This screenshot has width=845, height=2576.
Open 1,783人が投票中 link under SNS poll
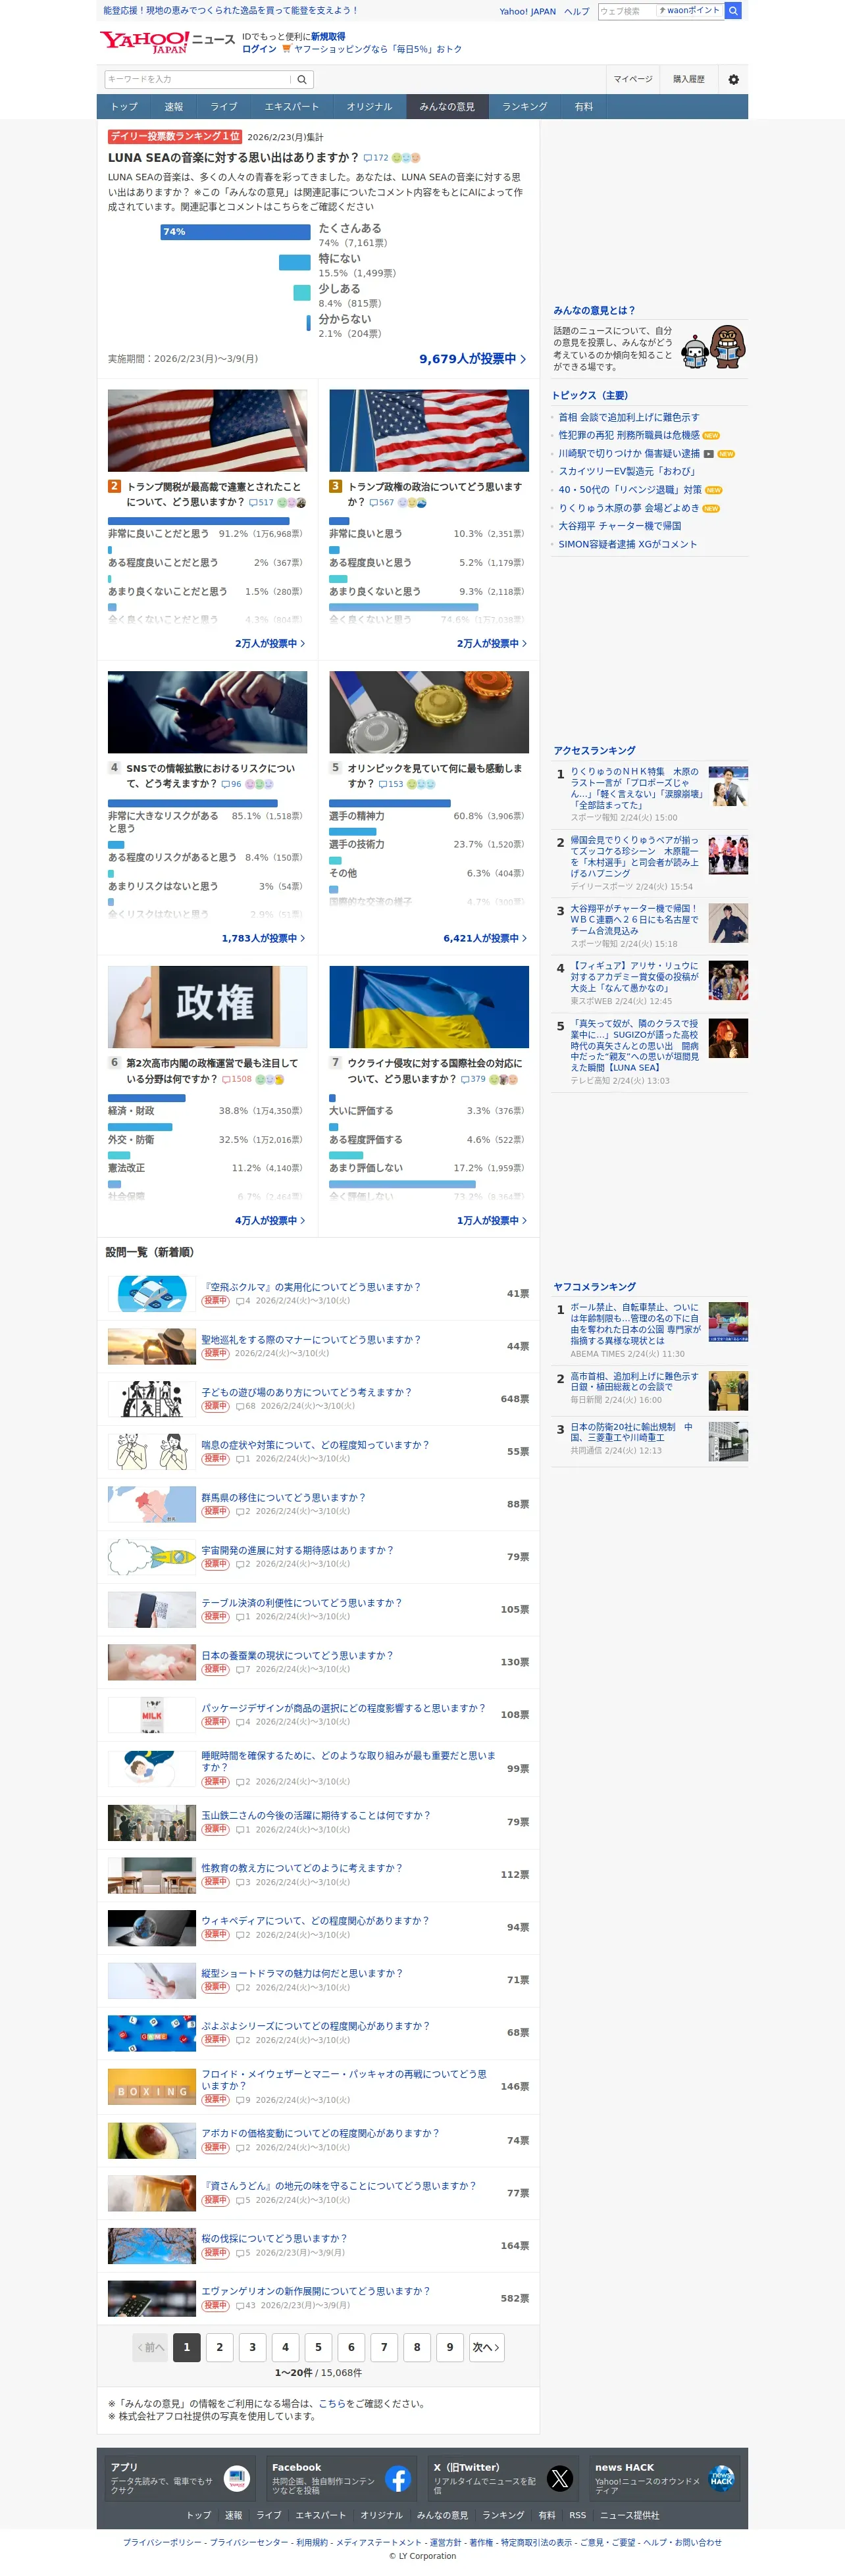coord(263,939)
